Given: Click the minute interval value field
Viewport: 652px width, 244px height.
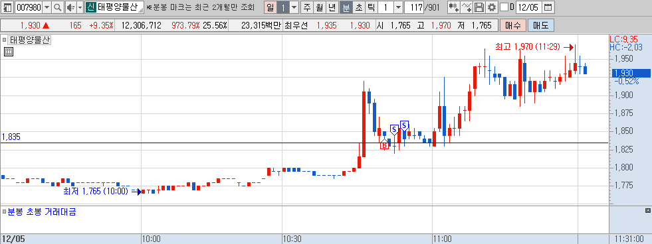Looking at the screenshot, I should click(x=386, y=7).
